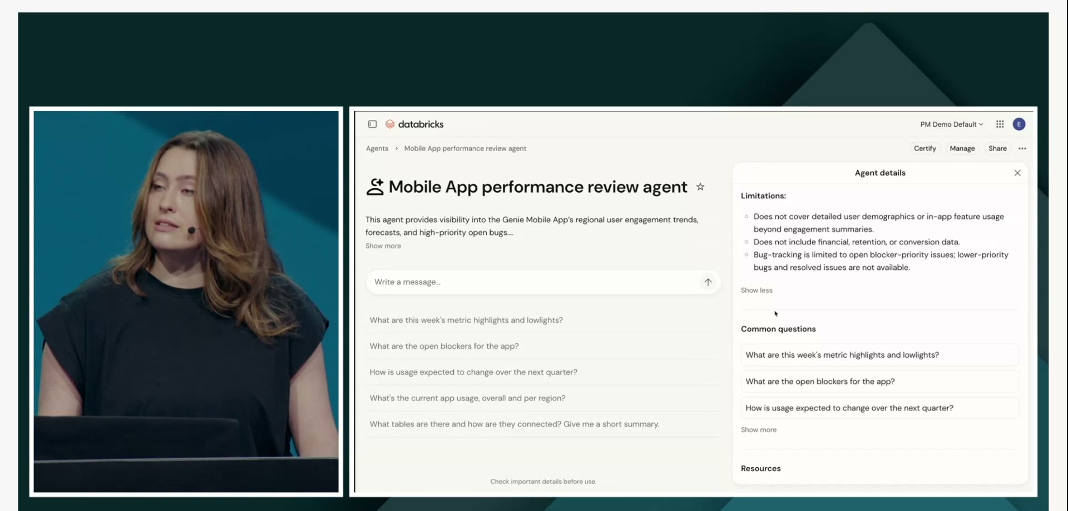1068x511 pixels.
Task: Click next quarter usage card in Common questions
Action: click(x=880, y=408)
